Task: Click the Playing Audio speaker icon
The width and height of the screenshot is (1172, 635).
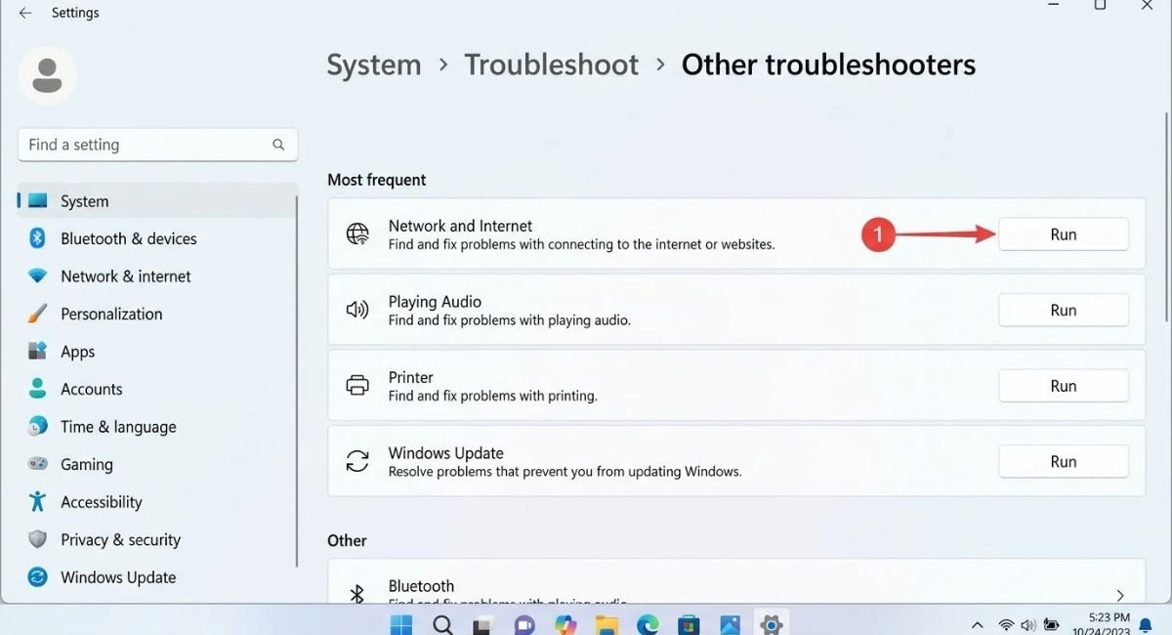Action: (357, 310)
